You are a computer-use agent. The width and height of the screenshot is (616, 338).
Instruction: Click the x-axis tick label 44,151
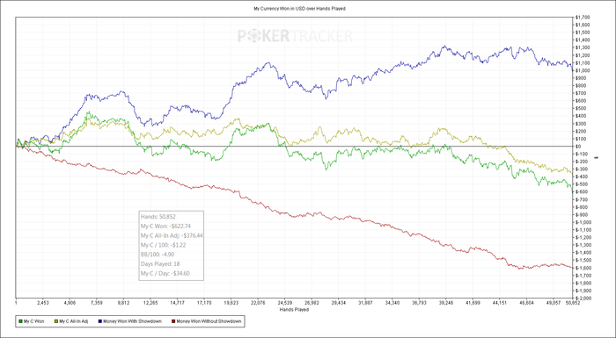(x=500, y=303)
